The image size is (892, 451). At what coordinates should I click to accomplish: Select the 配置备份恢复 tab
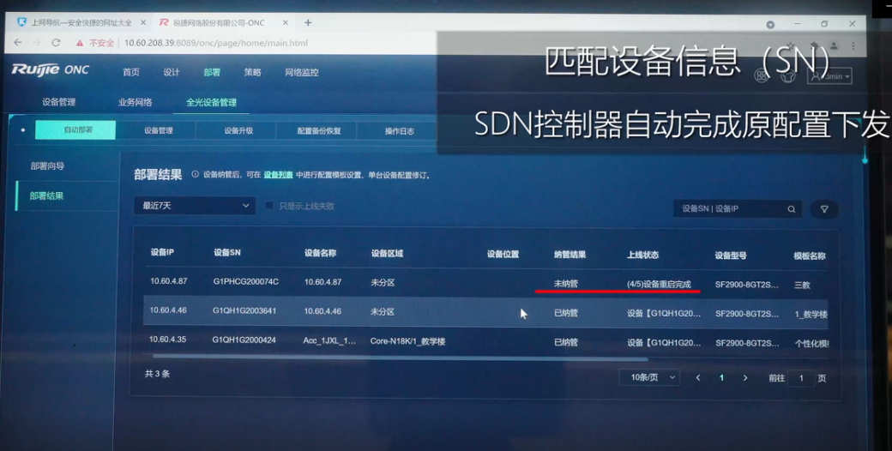(x=319, y=131)
